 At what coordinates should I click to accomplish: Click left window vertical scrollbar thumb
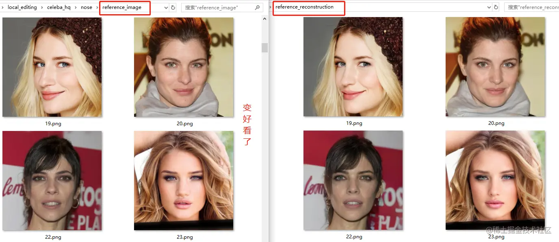(265, 48)
